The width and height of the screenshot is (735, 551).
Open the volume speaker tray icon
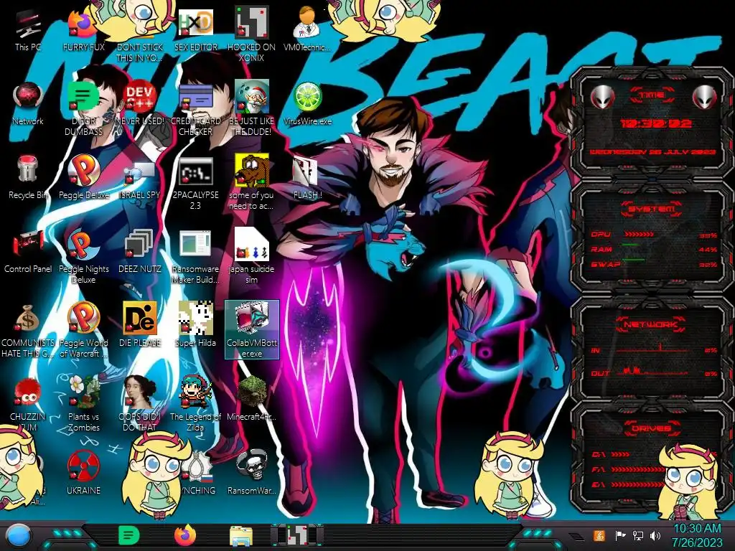(655, 535)
